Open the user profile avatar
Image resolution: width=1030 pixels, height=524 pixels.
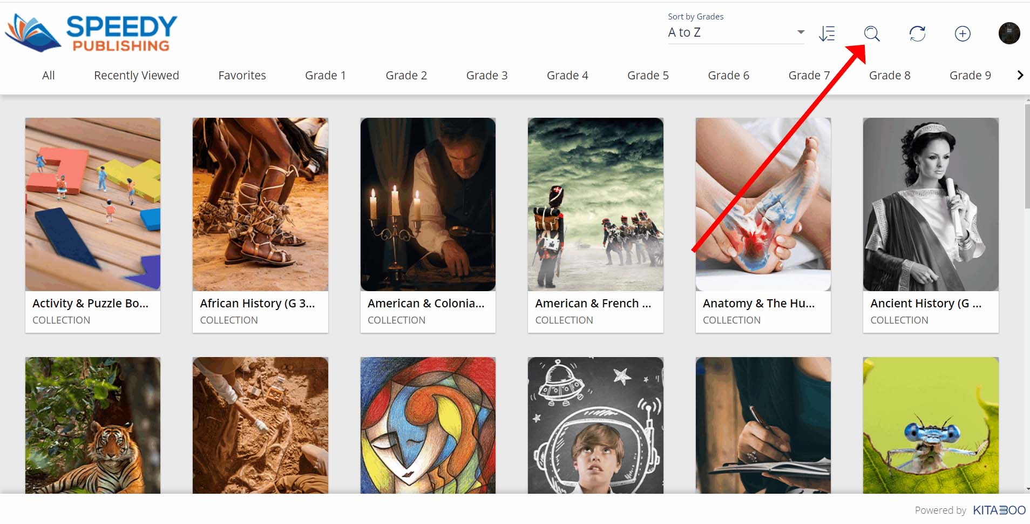pos(1009,33)
